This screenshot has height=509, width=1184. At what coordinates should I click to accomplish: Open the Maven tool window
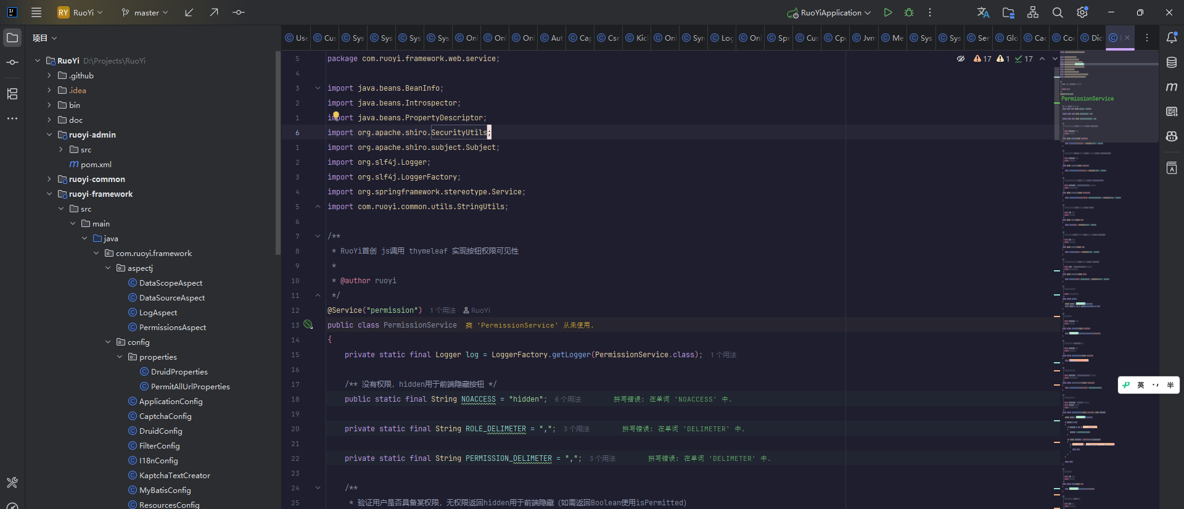tap(1172, 87)
